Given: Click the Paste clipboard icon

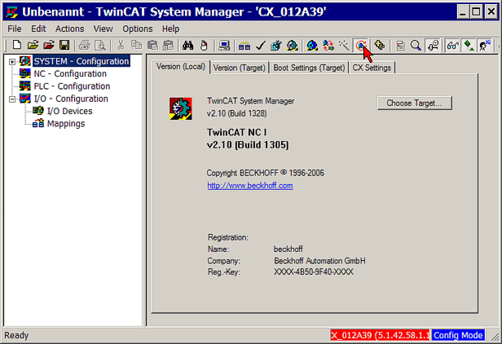Looking at the screenshot, I should click(x=152, y=46).
